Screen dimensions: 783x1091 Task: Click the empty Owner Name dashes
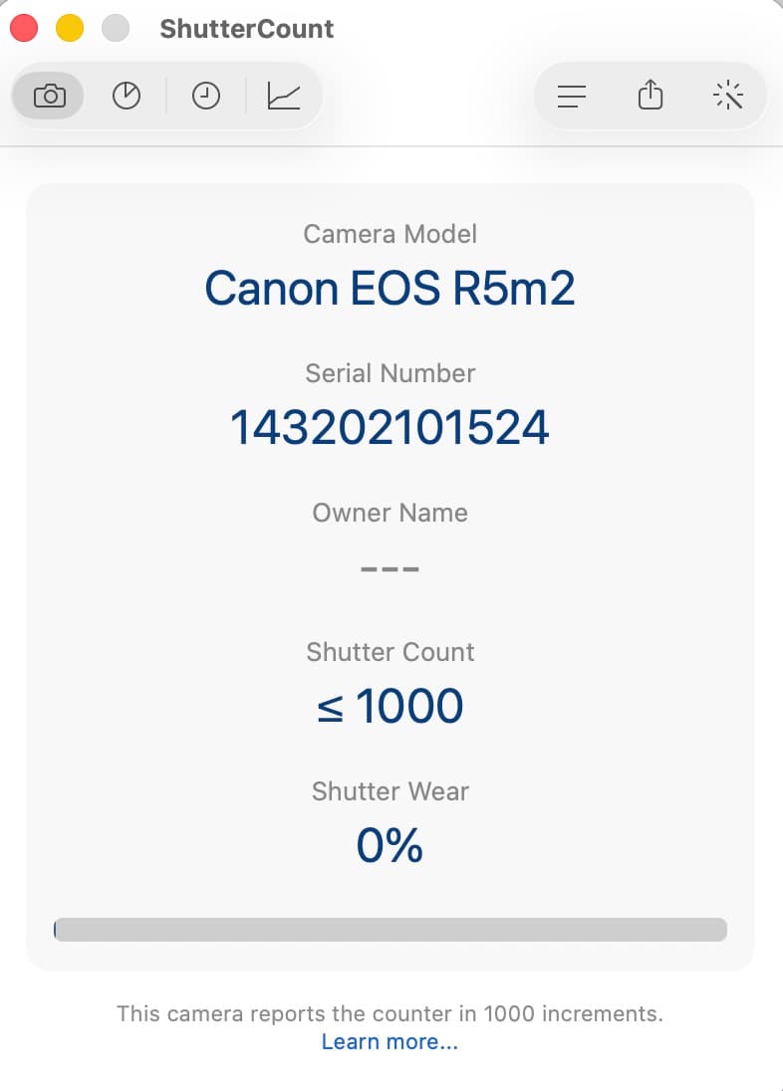pos(390,569)
